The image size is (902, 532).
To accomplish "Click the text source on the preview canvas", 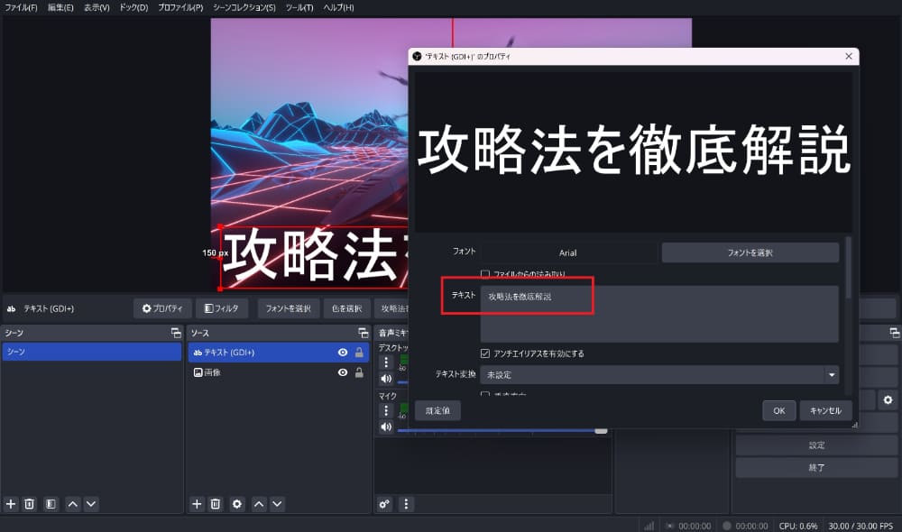I will (x=314, y=257).
